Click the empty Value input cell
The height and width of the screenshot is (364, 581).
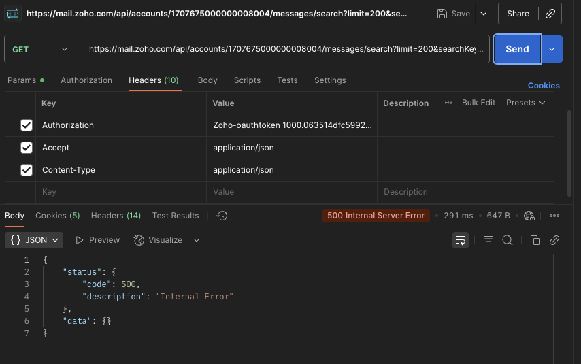[x=292, y=192]
